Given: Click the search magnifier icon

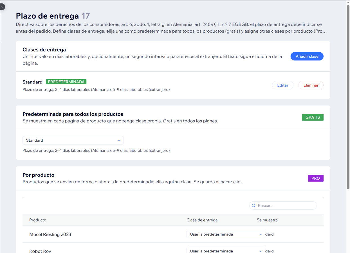Looking at the screenshot, I should tap(254, 205).
